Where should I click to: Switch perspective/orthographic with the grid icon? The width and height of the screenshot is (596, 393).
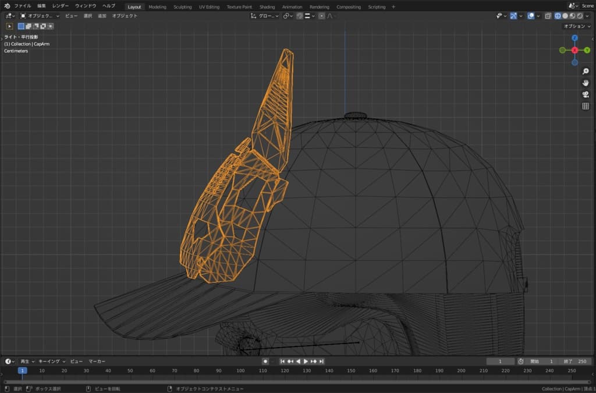(586, 106)
